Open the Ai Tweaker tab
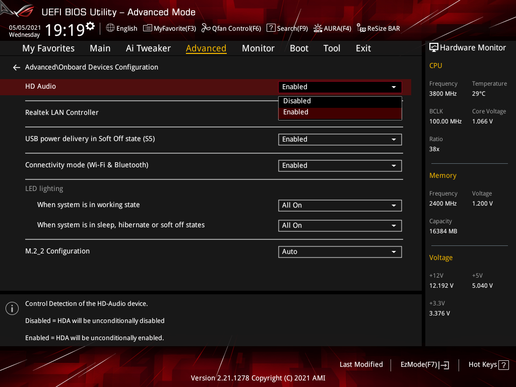Image resolution: width=516 pixels, height=387 pixels. (148, 48)
